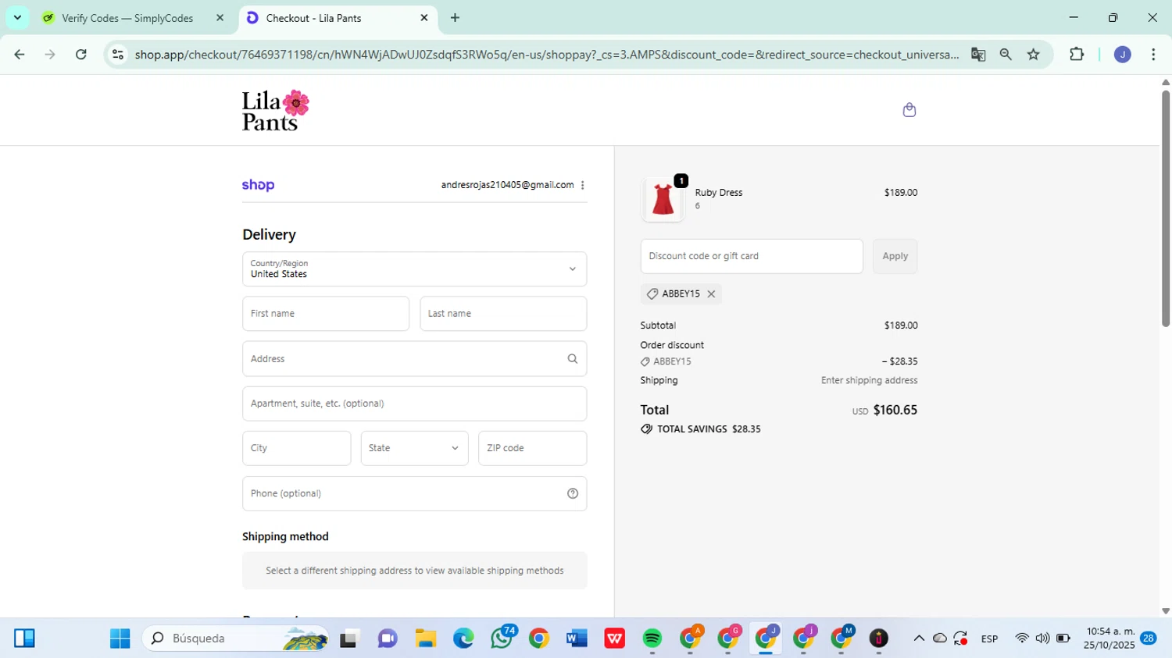Focus the Address input field
This screenshot has height=658, width=1172.
tap(414, 359)
